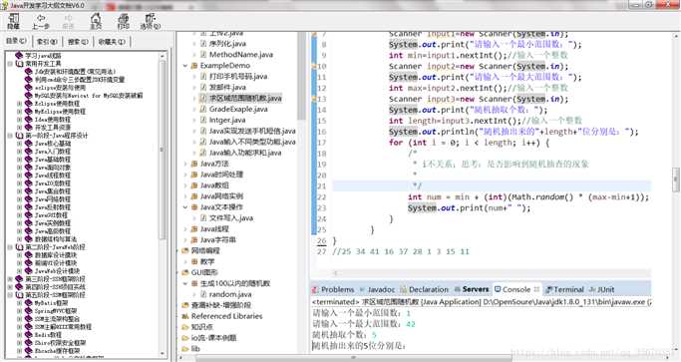Switch to the 收藏夹 (Favorites) tab

(x=112, y=41)
